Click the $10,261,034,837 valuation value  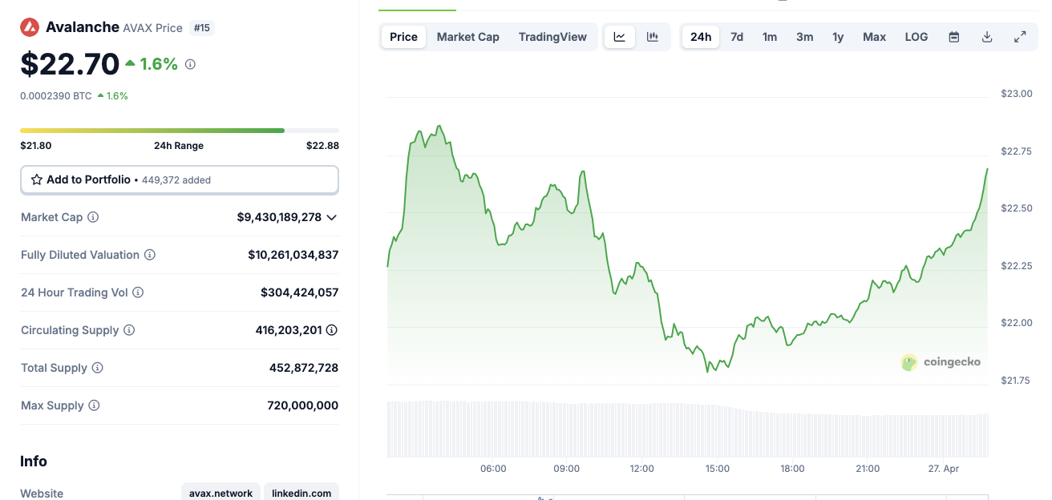tap(293, 255)
